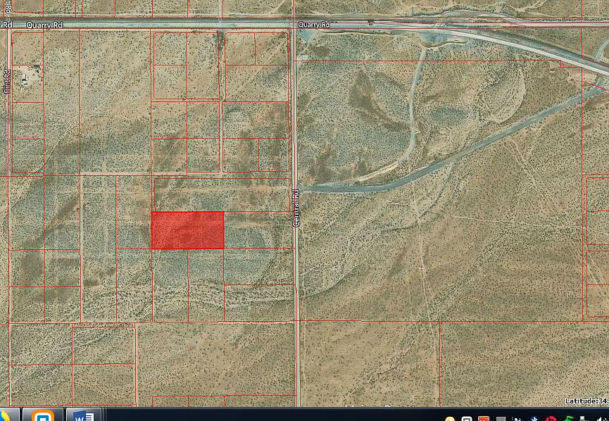609x421 pixels.
Task: Click the Quarry Rd label left of Central Rd
Action: coord(44,25)
